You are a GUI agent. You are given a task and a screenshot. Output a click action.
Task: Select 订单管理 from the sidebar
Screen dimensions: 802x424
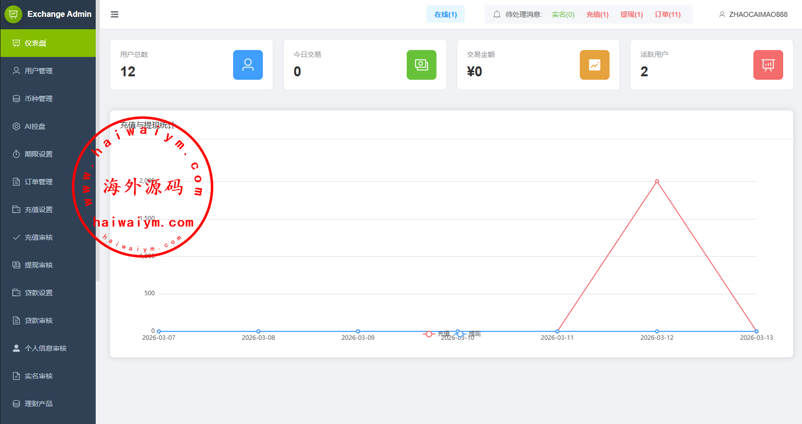[x=39, y=182]
